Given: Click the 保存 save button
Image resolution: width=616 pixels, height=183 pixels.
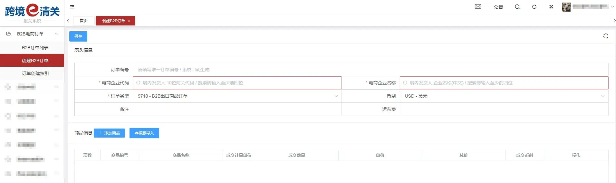Looking at the screenshot, I should point(78,36).
